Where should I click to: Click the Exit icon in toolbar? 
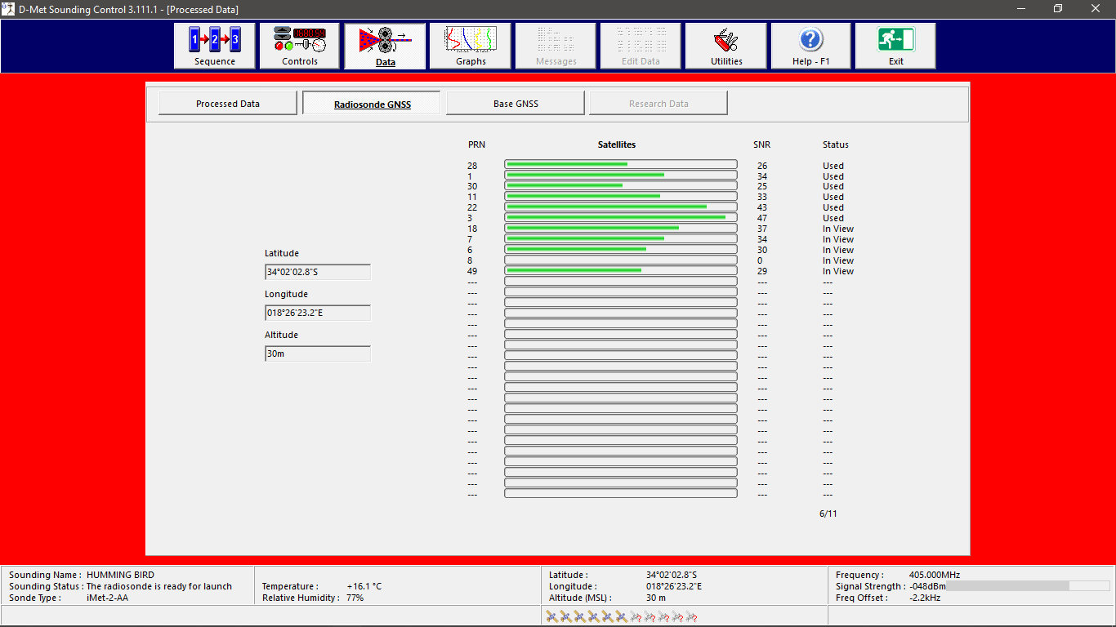click(895, 46)
